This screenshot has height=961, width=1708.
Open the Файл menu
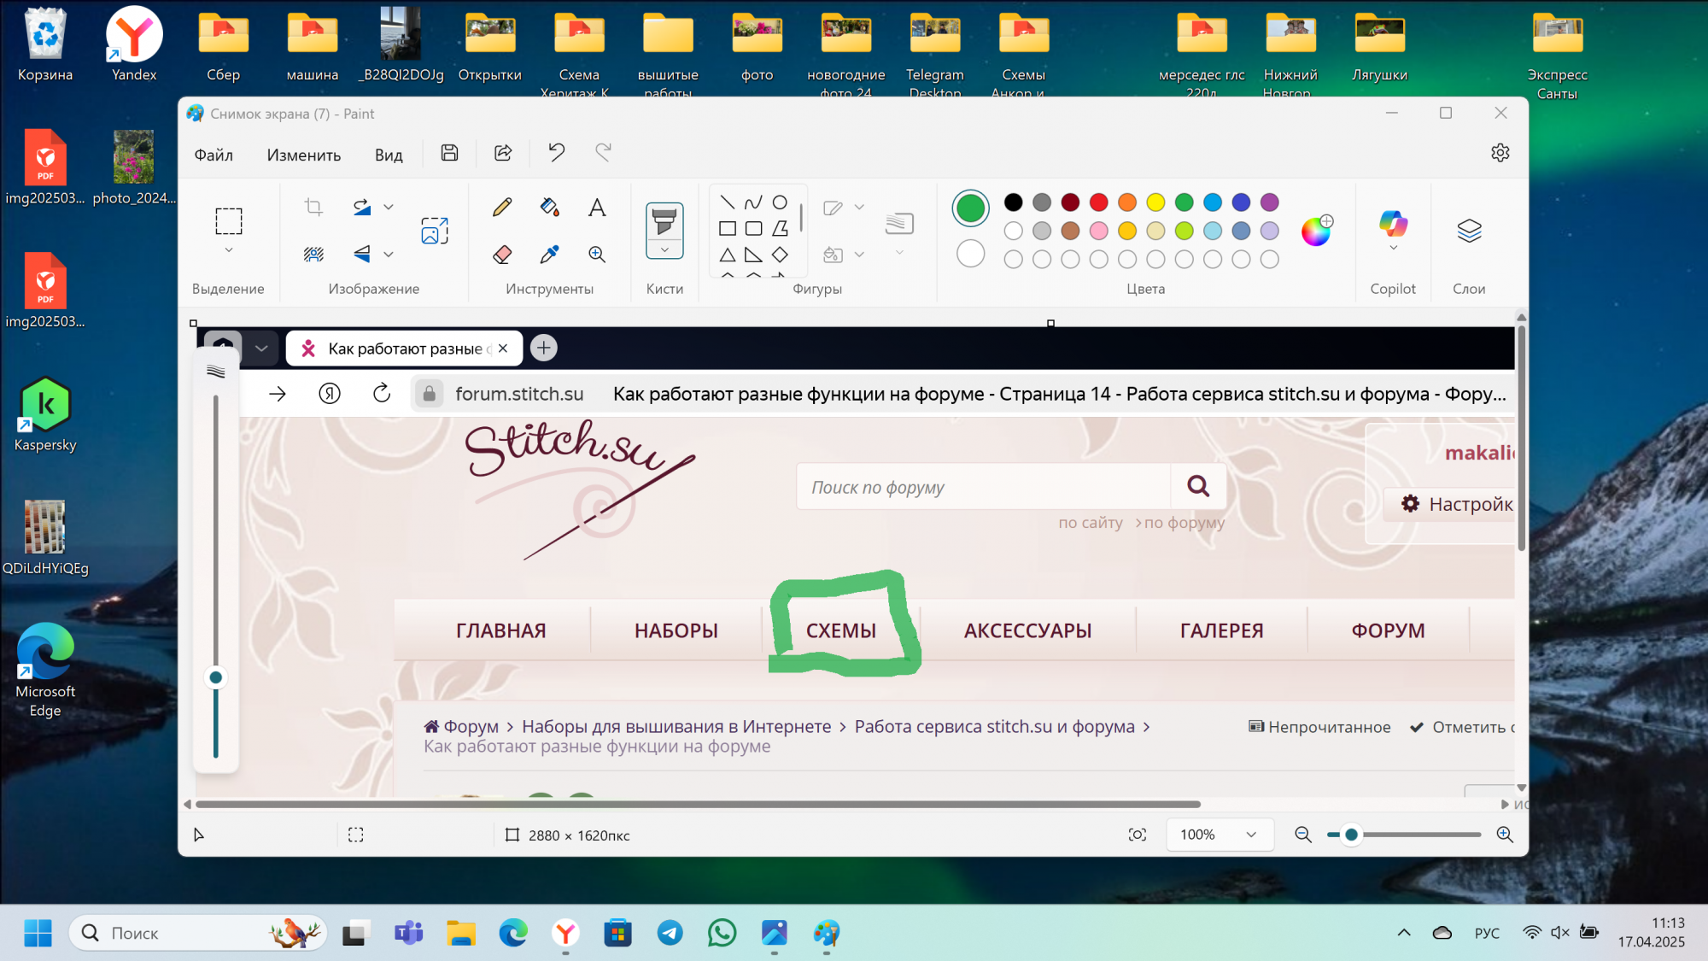[x=213, y=155]
